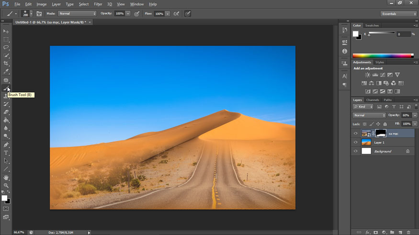The image size is (419, 235).
Task: Select the Lasso tool
Action: [x=6, y=47]
